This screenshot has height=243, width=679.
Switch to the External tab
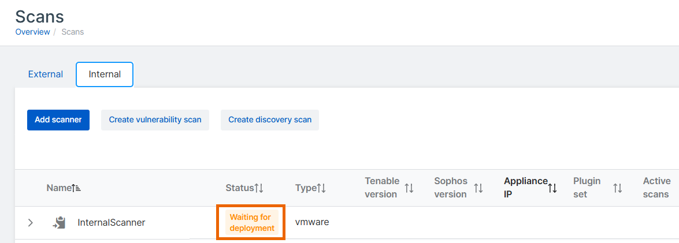[x=46, y=74]
